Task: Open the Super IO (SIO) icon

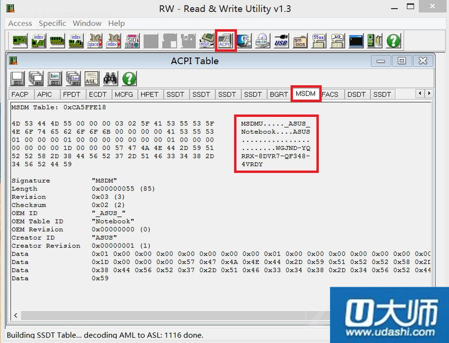Action: point(132,40)
